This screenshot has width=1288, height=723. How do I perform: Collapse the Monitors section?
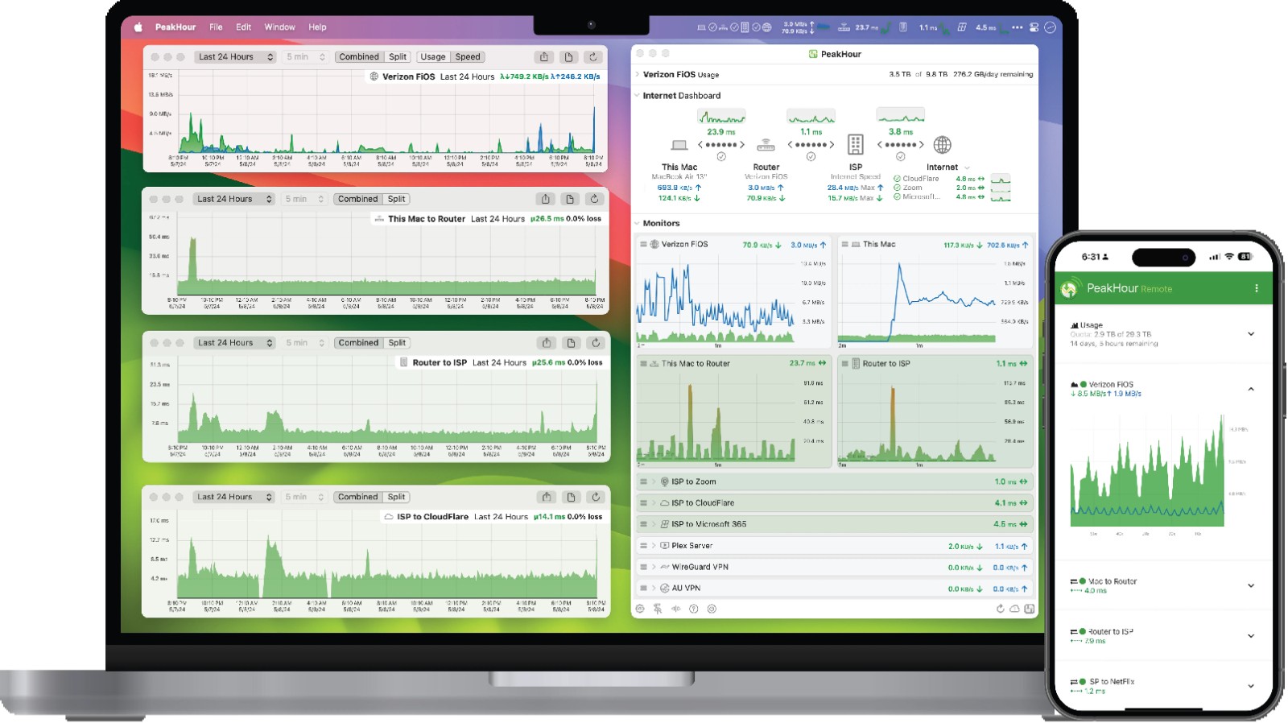click(x=637, y=223)
